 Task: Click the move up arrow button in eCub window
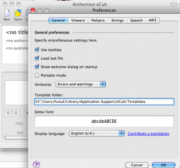[x=8, y=113]
